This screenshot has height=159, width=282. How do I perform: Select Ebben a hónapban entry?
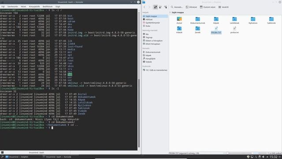155,41
